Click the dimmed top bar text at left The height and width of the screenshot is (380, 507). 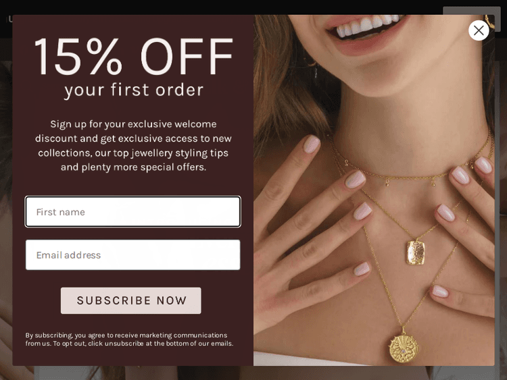pos(9,20)
